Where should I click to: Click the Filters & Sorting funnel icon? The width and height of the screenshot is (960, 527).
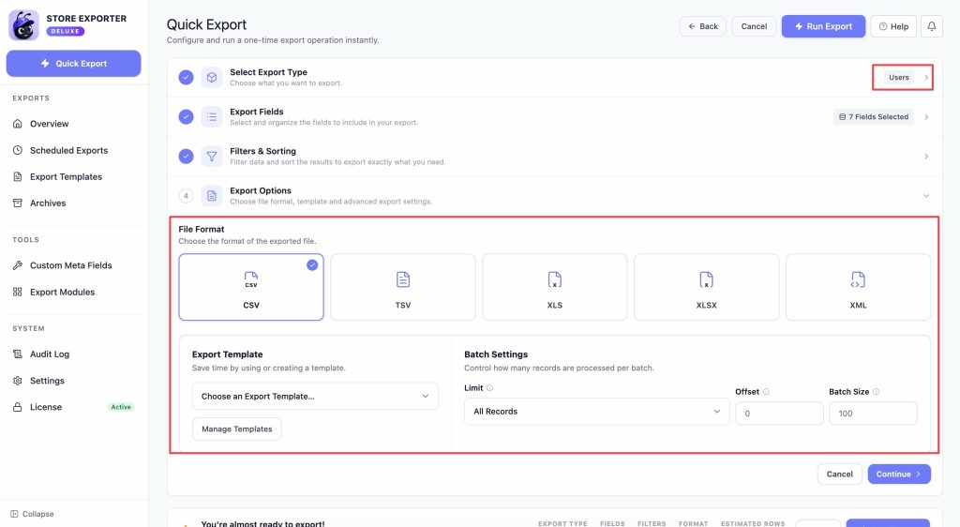[211, 156]
